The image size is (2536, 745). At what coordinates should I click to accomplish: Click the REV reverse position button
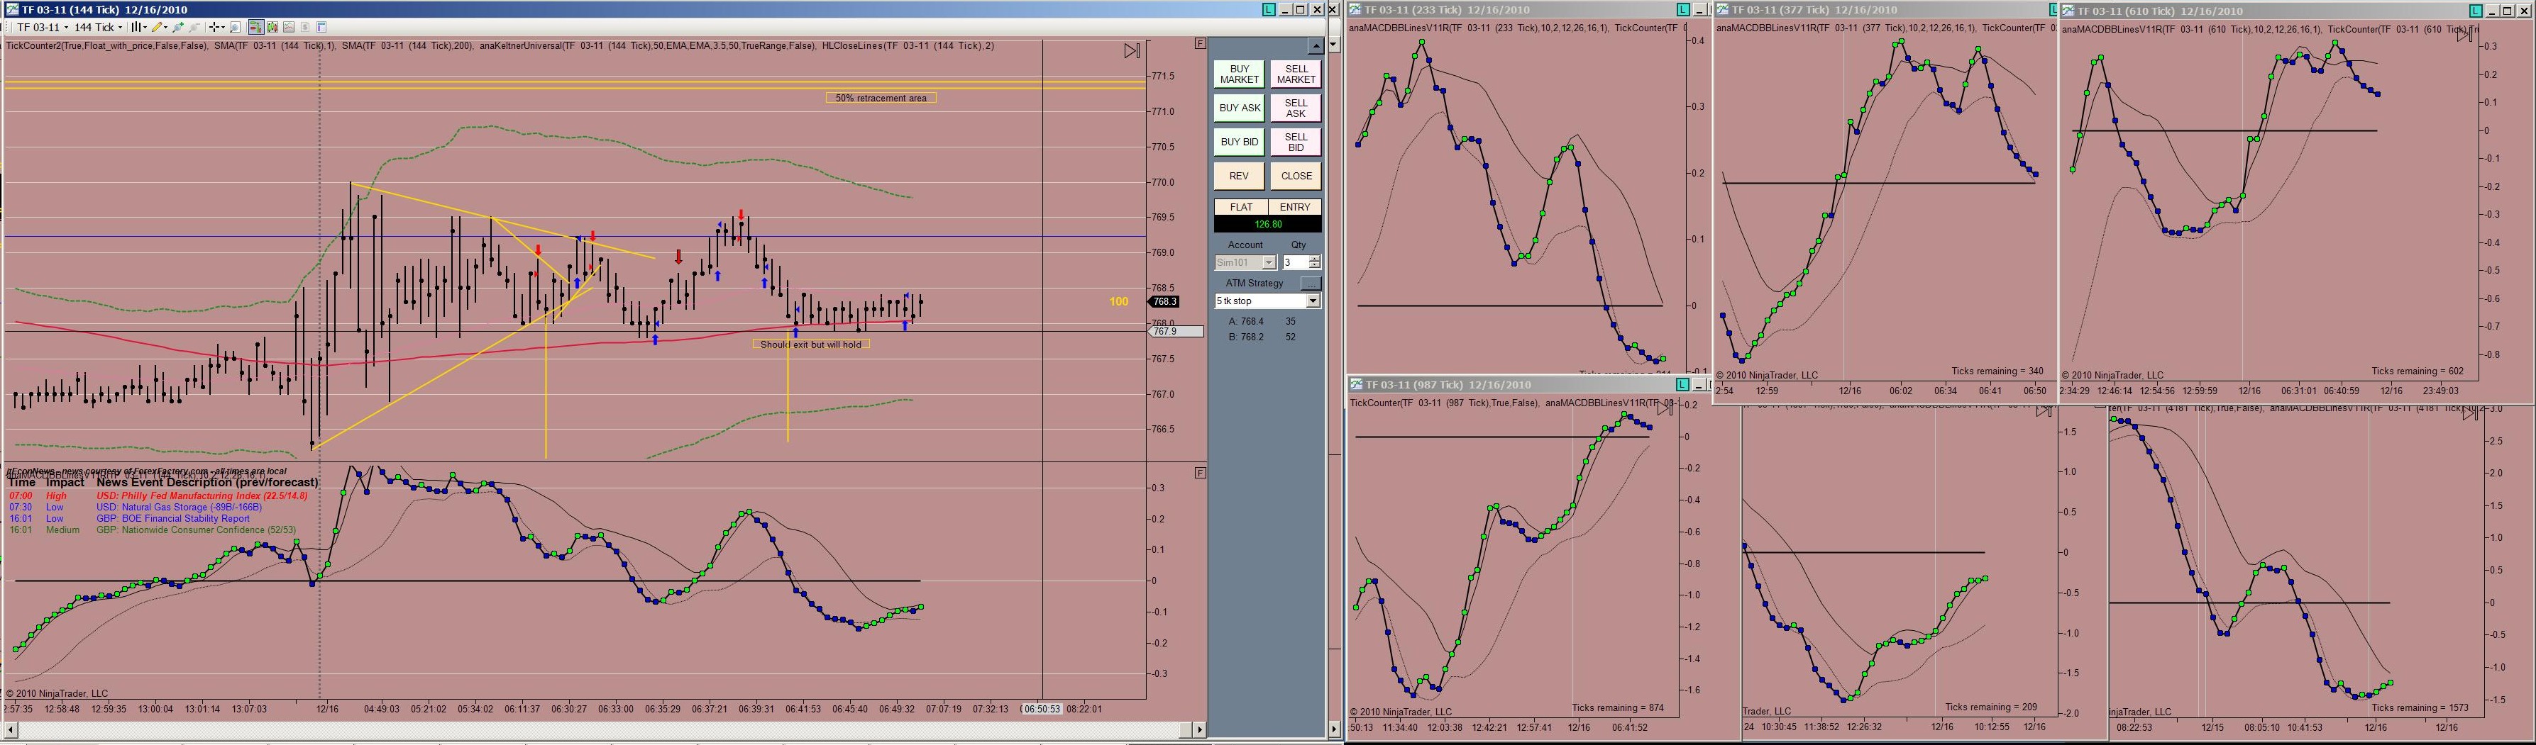(1240, 176)
